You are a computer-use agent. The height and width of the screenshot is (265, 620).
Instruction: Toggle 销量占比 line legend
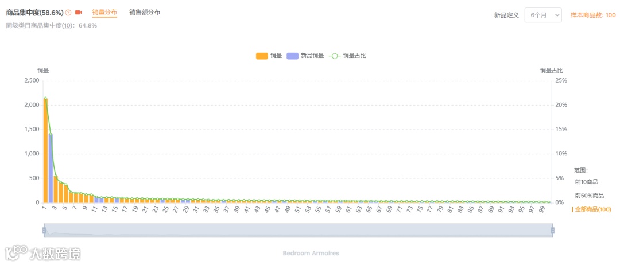[x=348, y=56]
